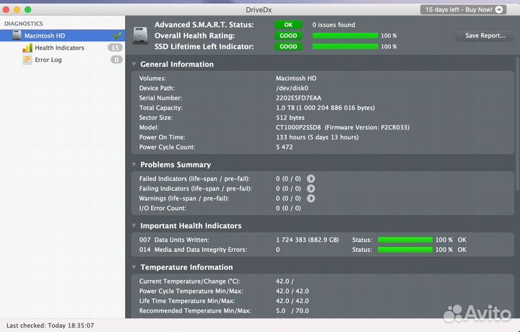
Task: Select Macintosh HD in the Diagnostics sidebar
Action: (x=62, y=35)
